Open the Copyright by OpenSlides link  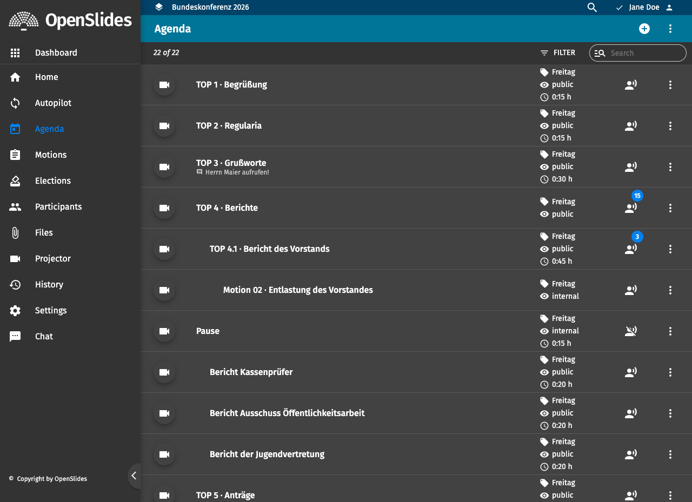(52, 479)
